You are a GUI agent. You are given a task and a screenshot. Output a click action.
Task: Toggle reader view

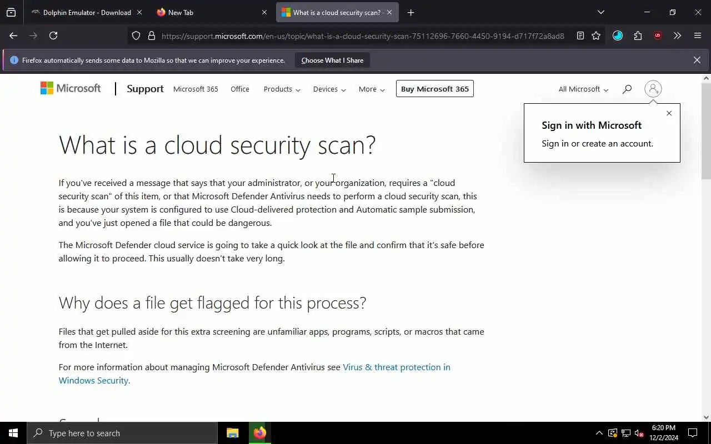click(x=580, y=36)
